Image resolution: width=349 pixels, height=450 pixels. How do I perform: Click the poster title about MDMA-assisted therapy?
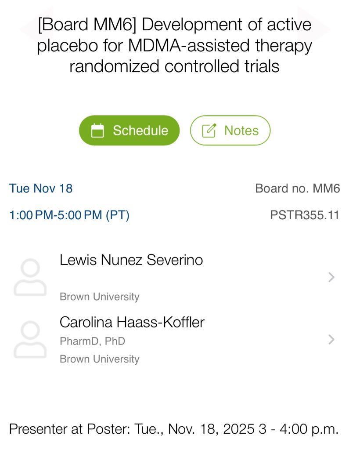click(x=174, y=45)
